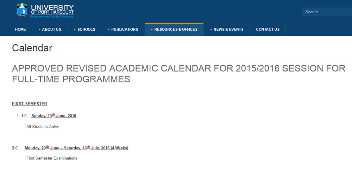Click the Sunday, 19th June, 2016 date

click(x=54, y=115)
